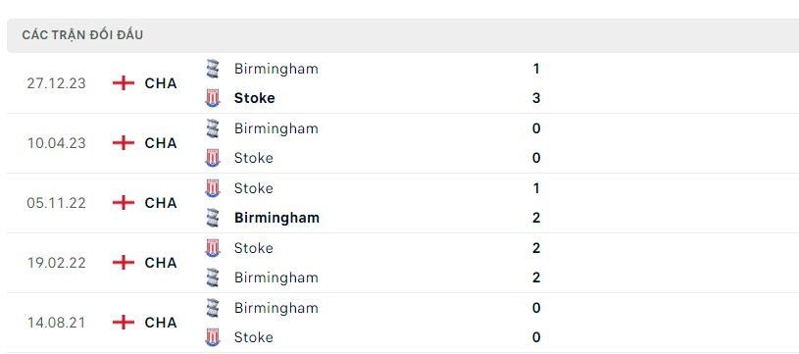Click Birmingham crest in 05.11.22 match

coord(213,218)
